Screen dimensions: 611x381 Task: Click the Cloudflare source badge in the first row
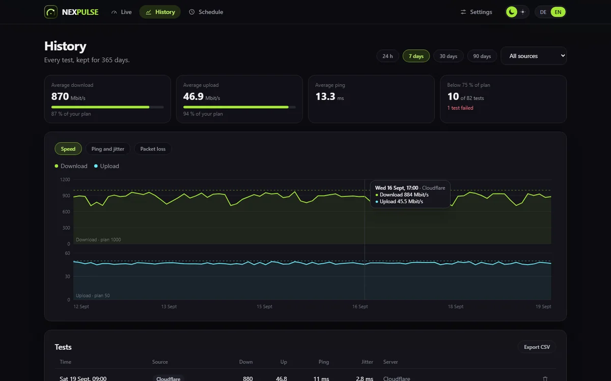tap(168, 378)
